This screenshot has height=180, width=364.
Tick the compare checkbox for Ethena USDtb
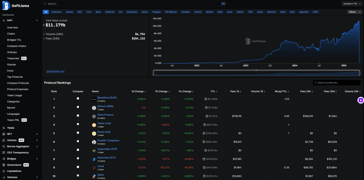point(78,107)
